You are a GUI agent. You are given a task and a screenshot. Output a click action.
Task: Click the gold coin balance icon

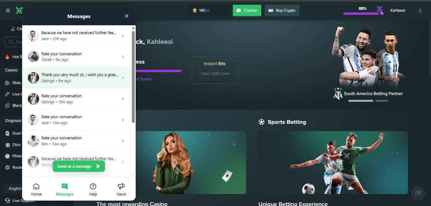[195, 10]
